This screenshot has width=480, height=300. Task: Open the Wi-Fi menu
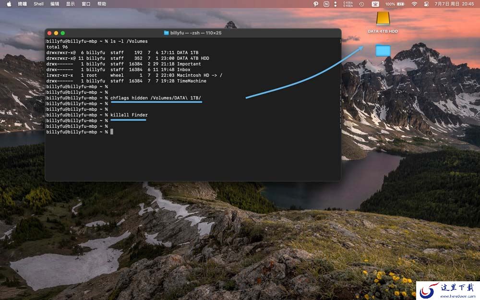[x=414, y=4]
